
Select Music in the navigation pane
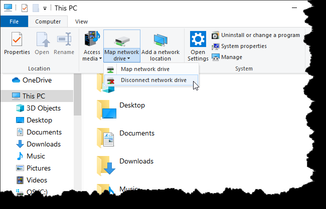pyautogui.click(x=37, y=156)
